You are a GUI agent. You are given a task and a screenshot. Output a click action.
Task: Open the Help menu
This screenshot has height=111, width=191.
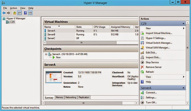coord(31,8)
